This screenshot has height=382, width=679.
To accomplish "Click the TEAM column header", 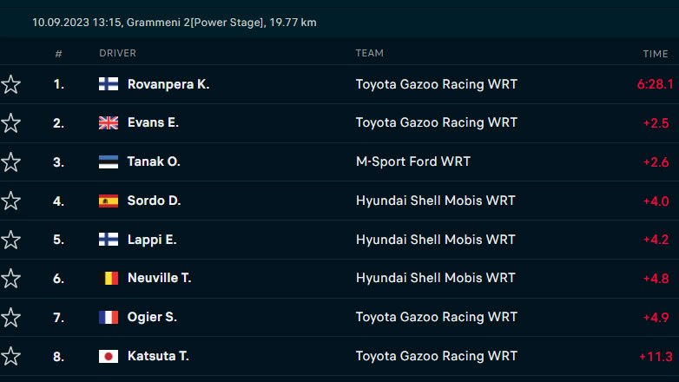I will click(x=369, y=54).
